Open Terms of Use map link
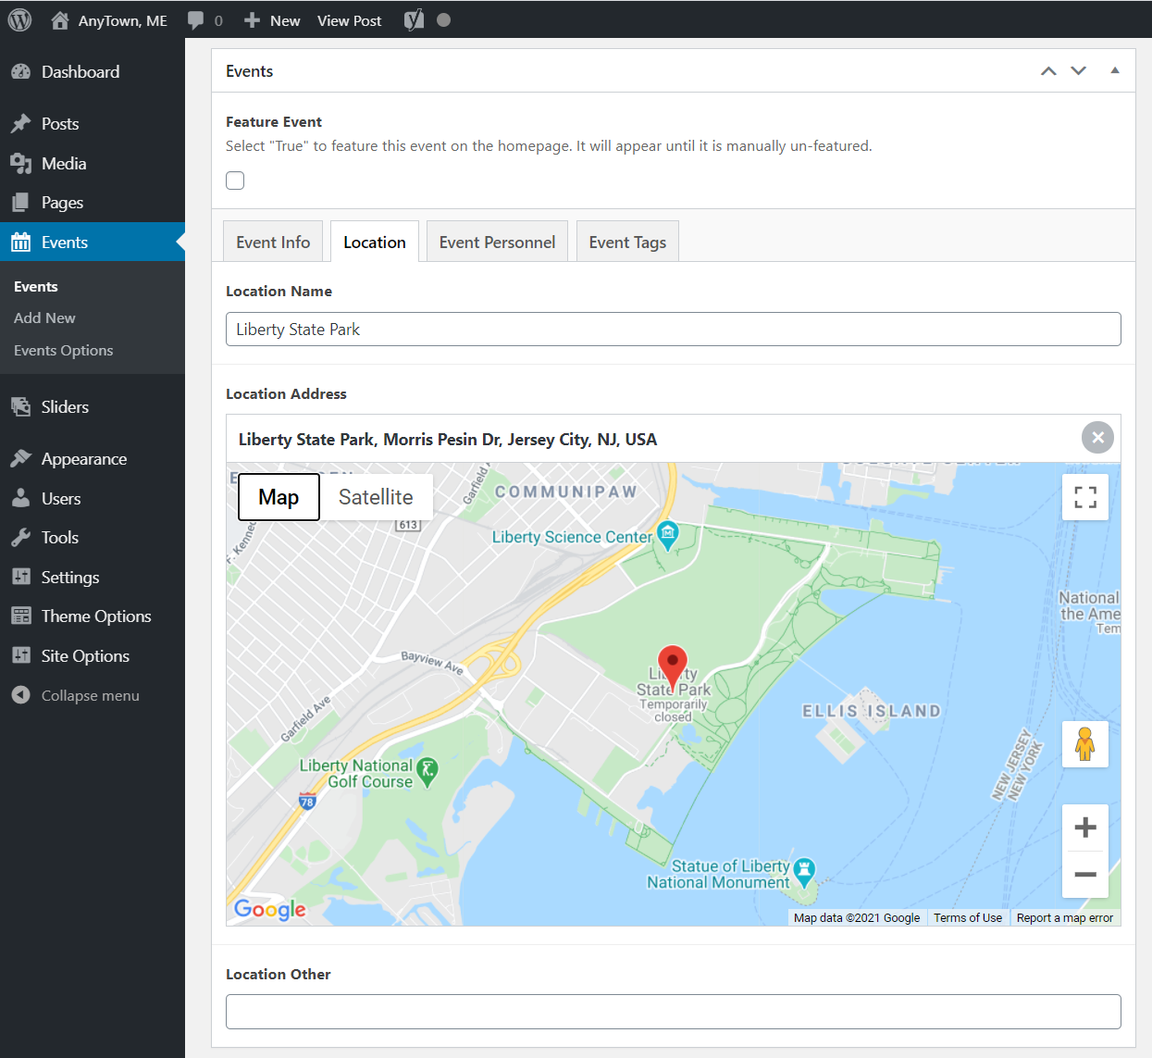Screen dimensions: 1152x1058 pos(968,917)
